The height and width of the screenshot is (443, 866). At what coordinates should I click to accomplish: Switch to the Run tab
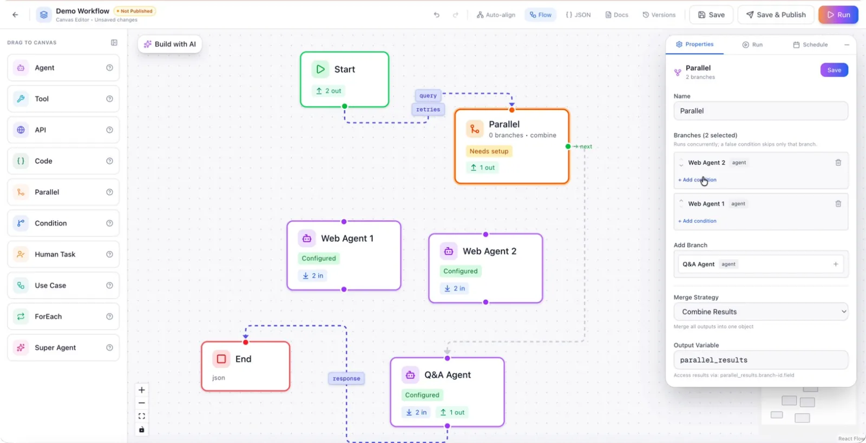[752, 45]
